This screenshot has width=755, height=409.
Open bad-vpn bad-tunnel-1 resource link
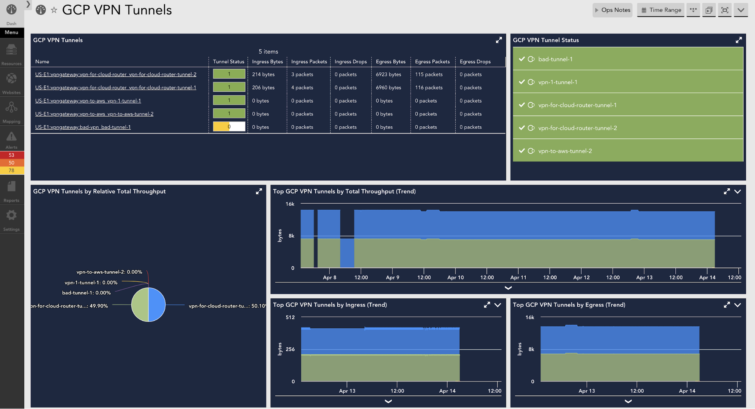click(x=83, y=127)
